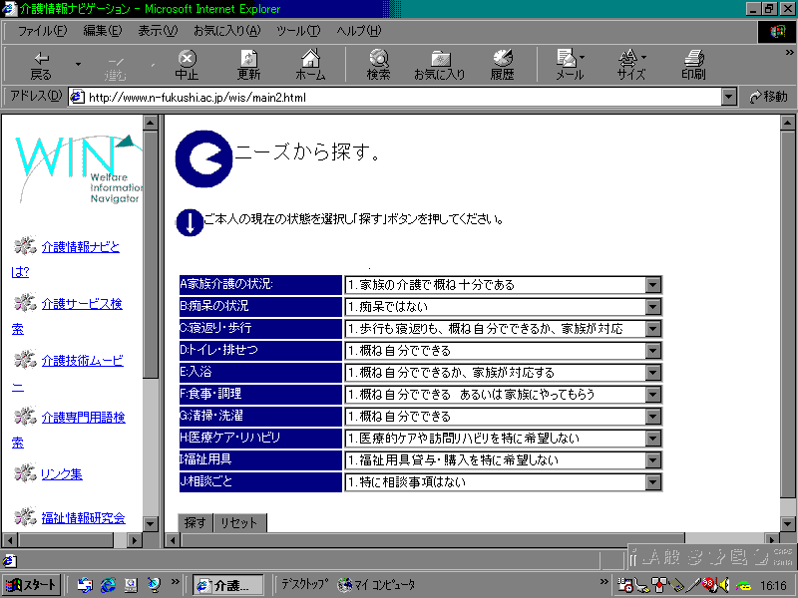
Task: Follow the 介護サービス検索 sidebar link
Action: click(82, 304)
